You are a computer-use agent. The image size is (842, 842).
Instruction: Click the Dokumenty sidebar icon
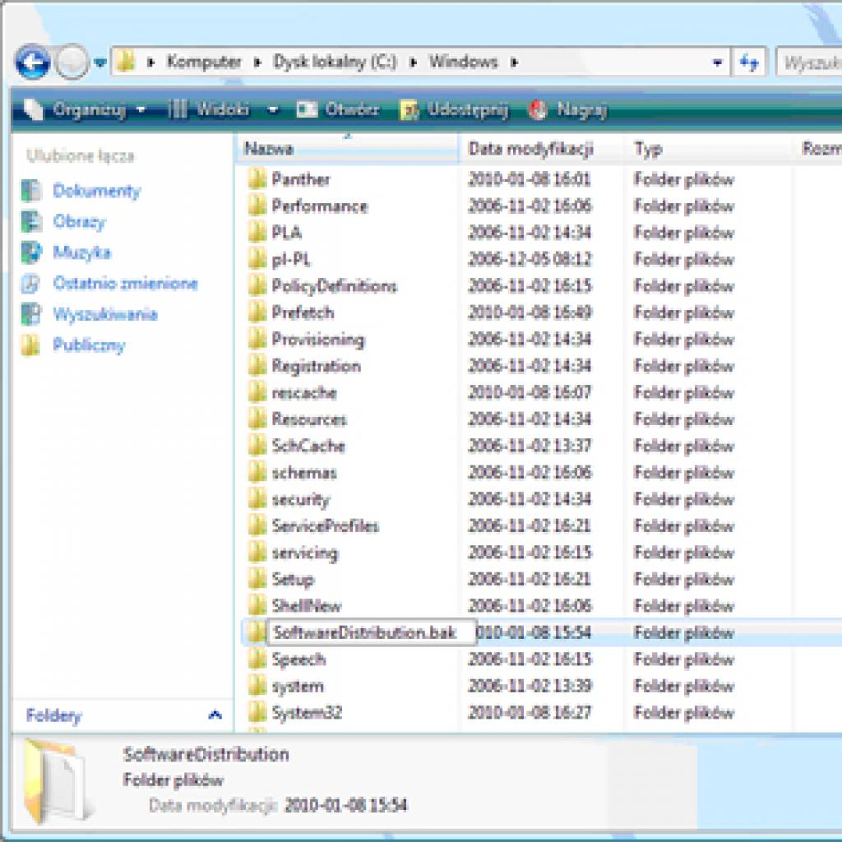31,191
